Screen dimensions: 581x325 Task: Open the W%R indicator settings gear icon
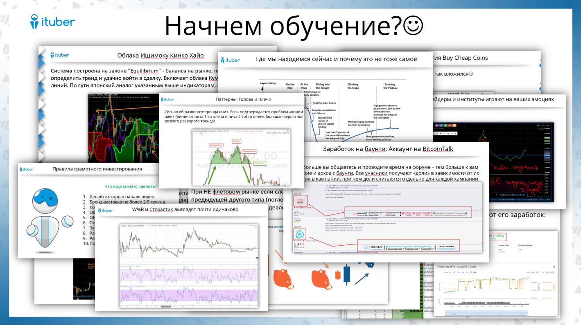click(131, 266)
